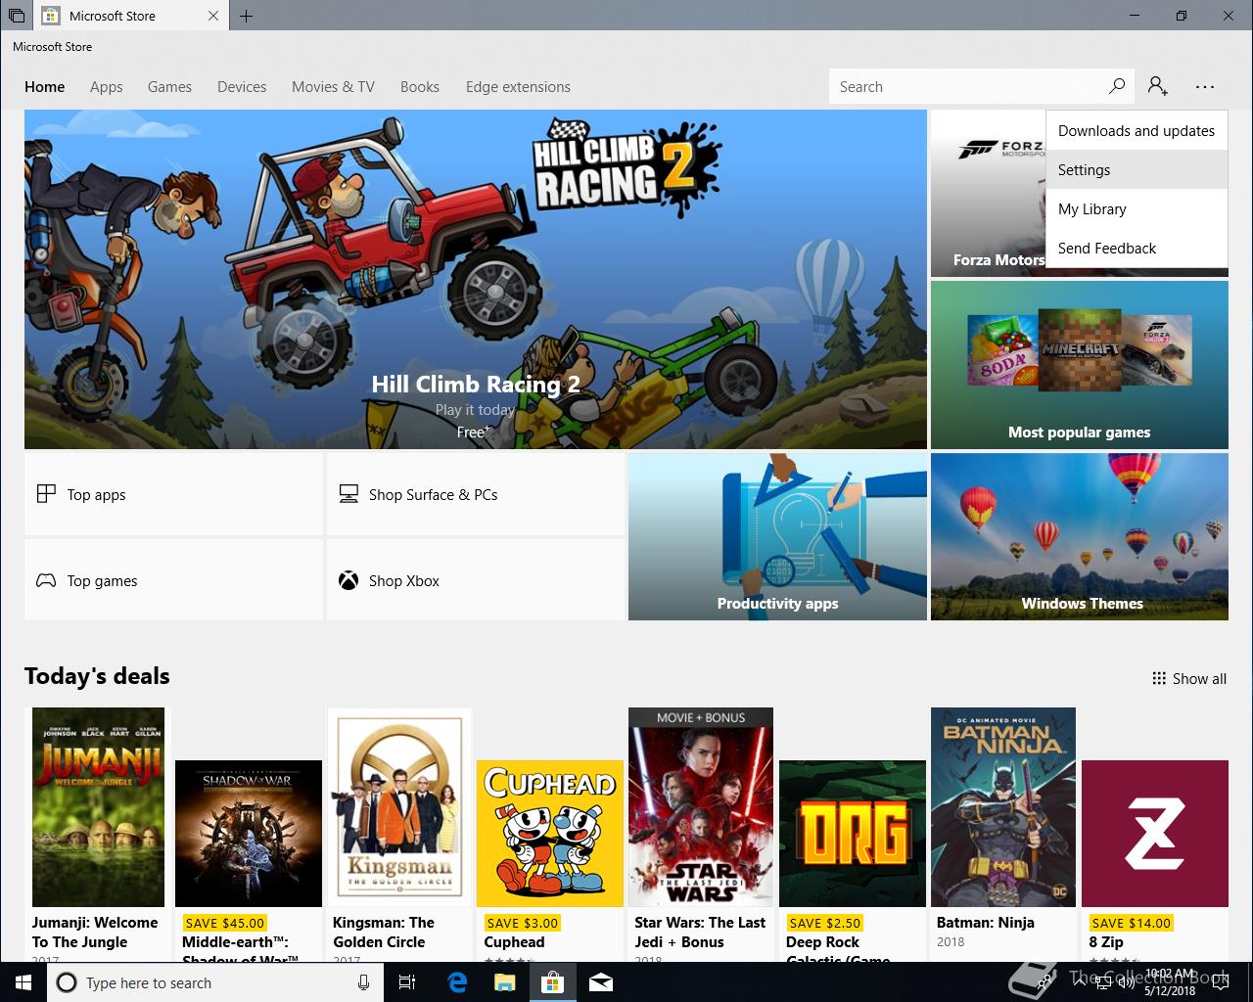Open the Kingsman Golden Circle poster

399,807
